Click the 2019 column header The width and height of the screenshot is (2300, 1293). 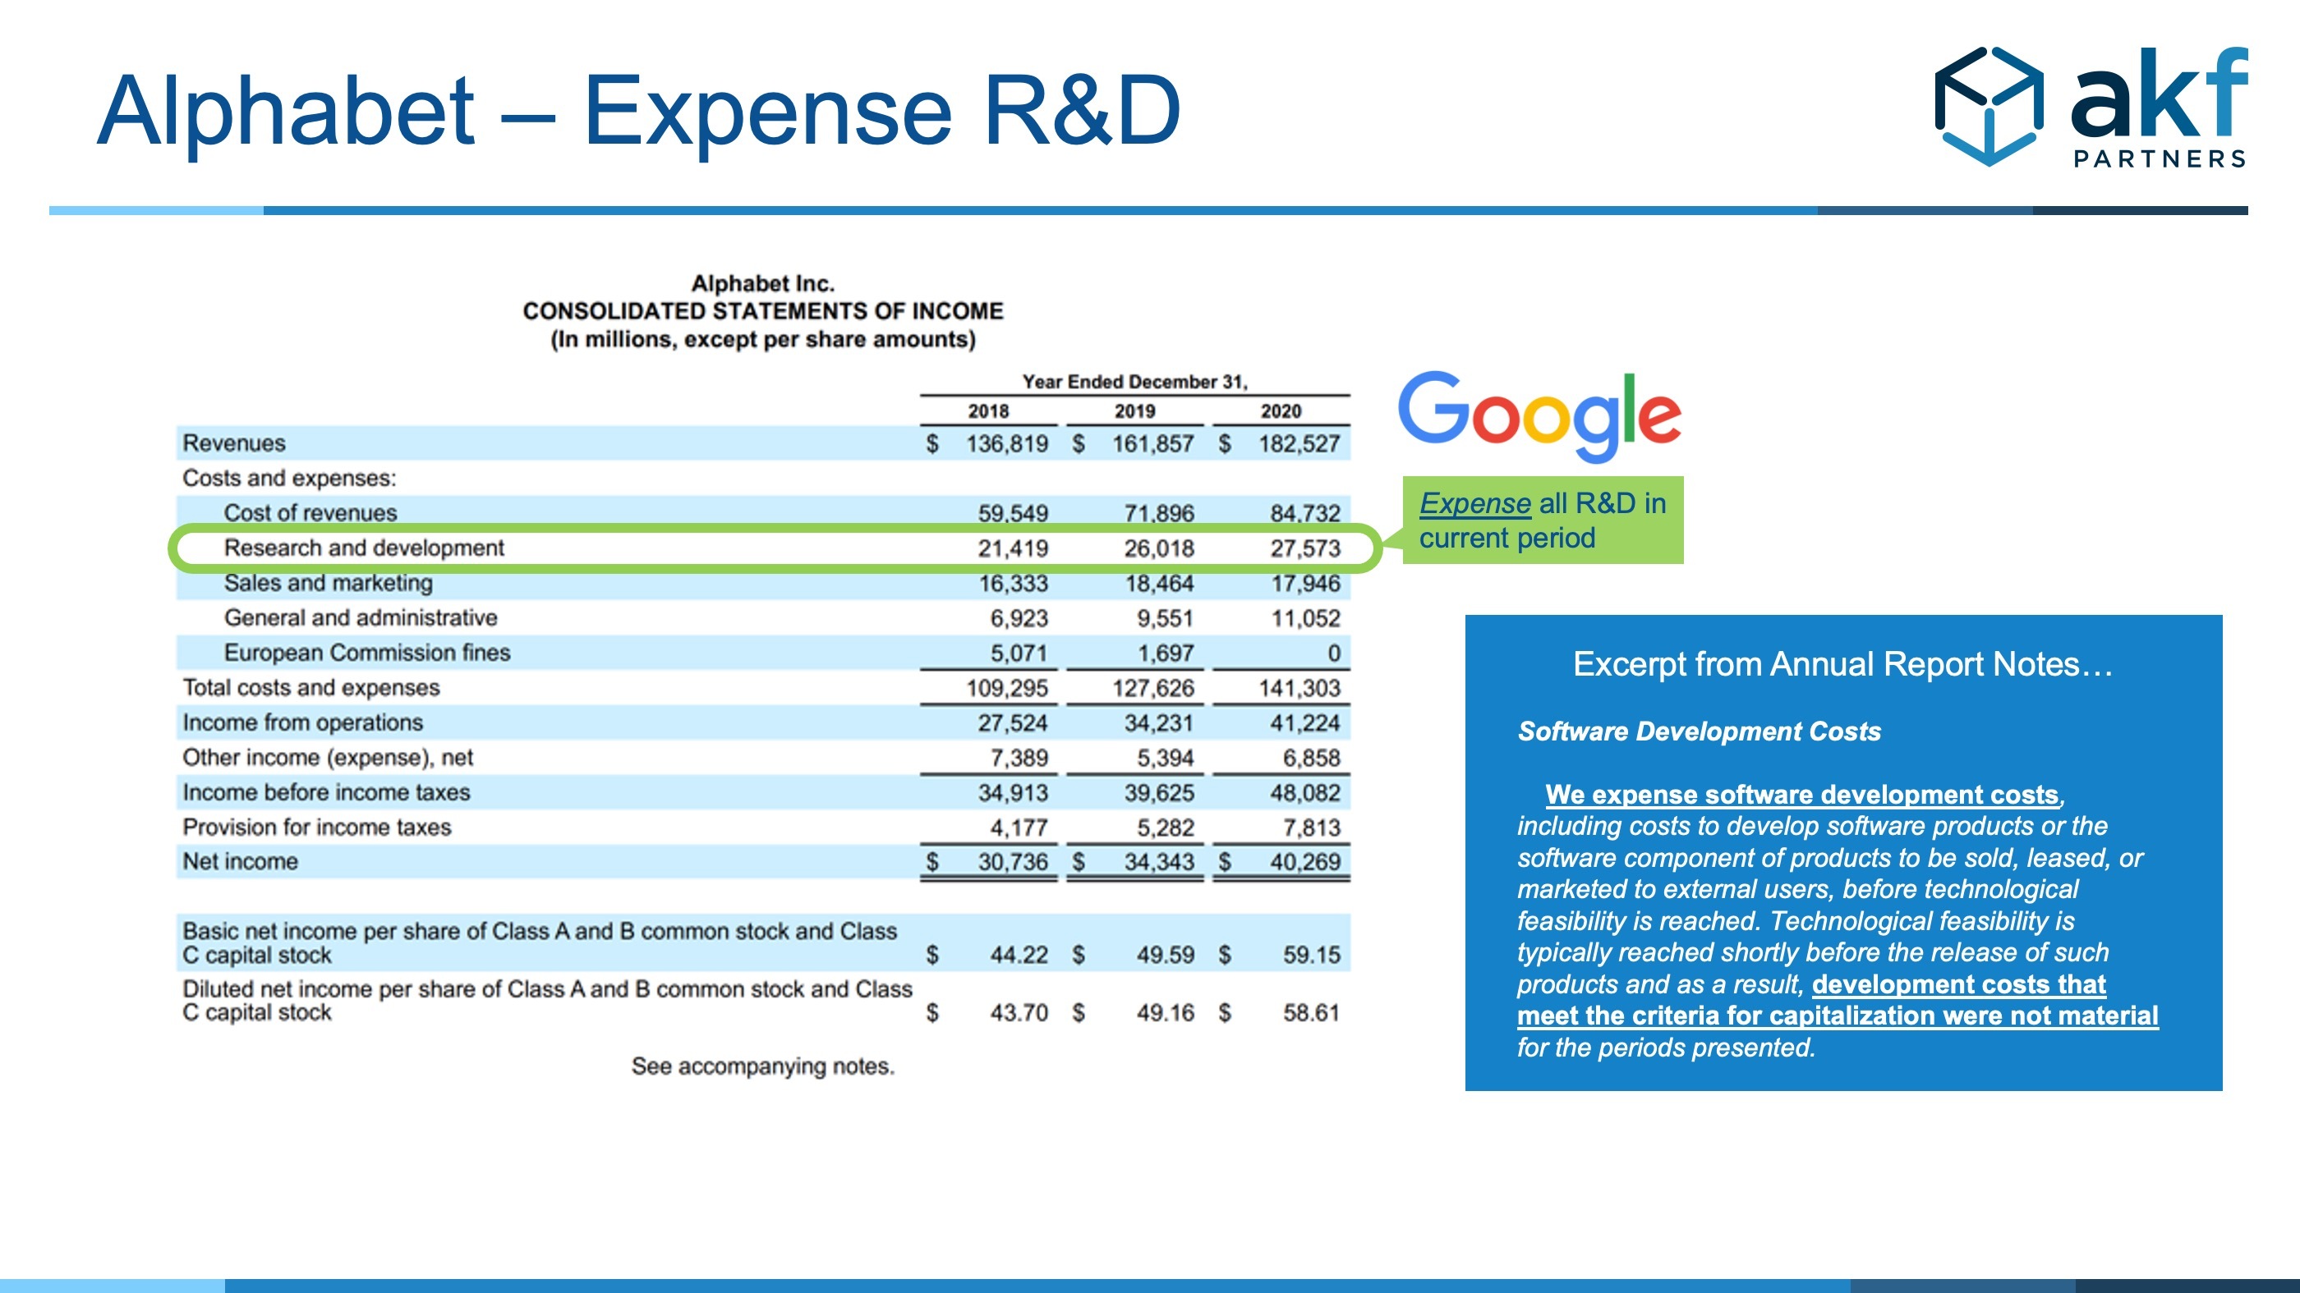click(x=1135, y=411)
